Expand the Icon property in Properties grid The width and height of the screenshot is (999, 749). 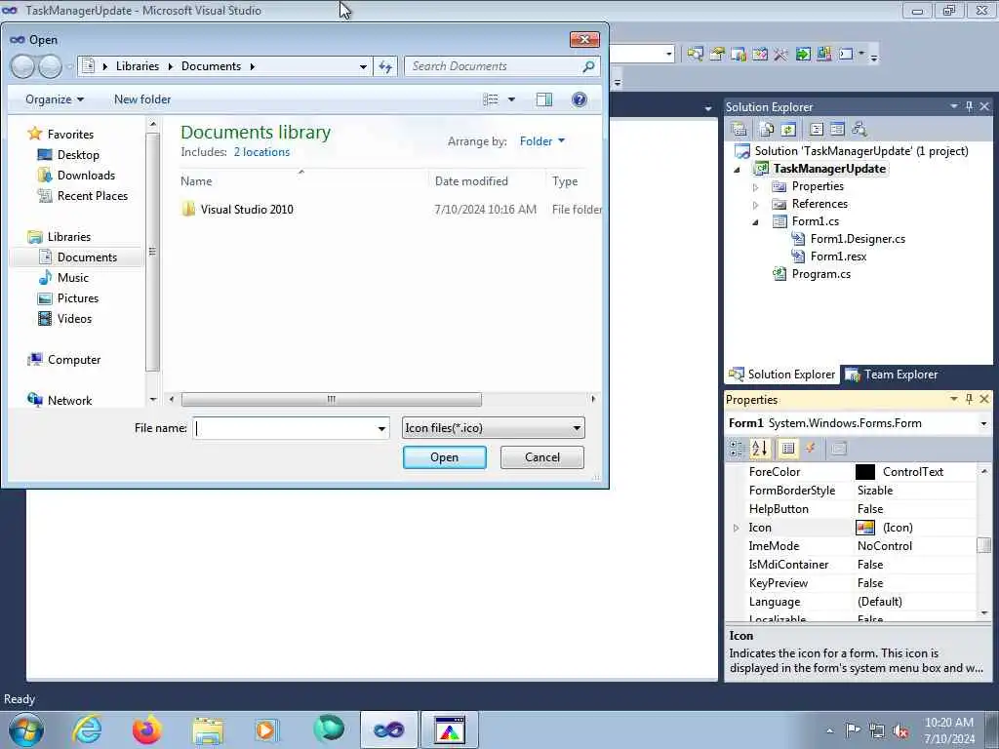737,528
